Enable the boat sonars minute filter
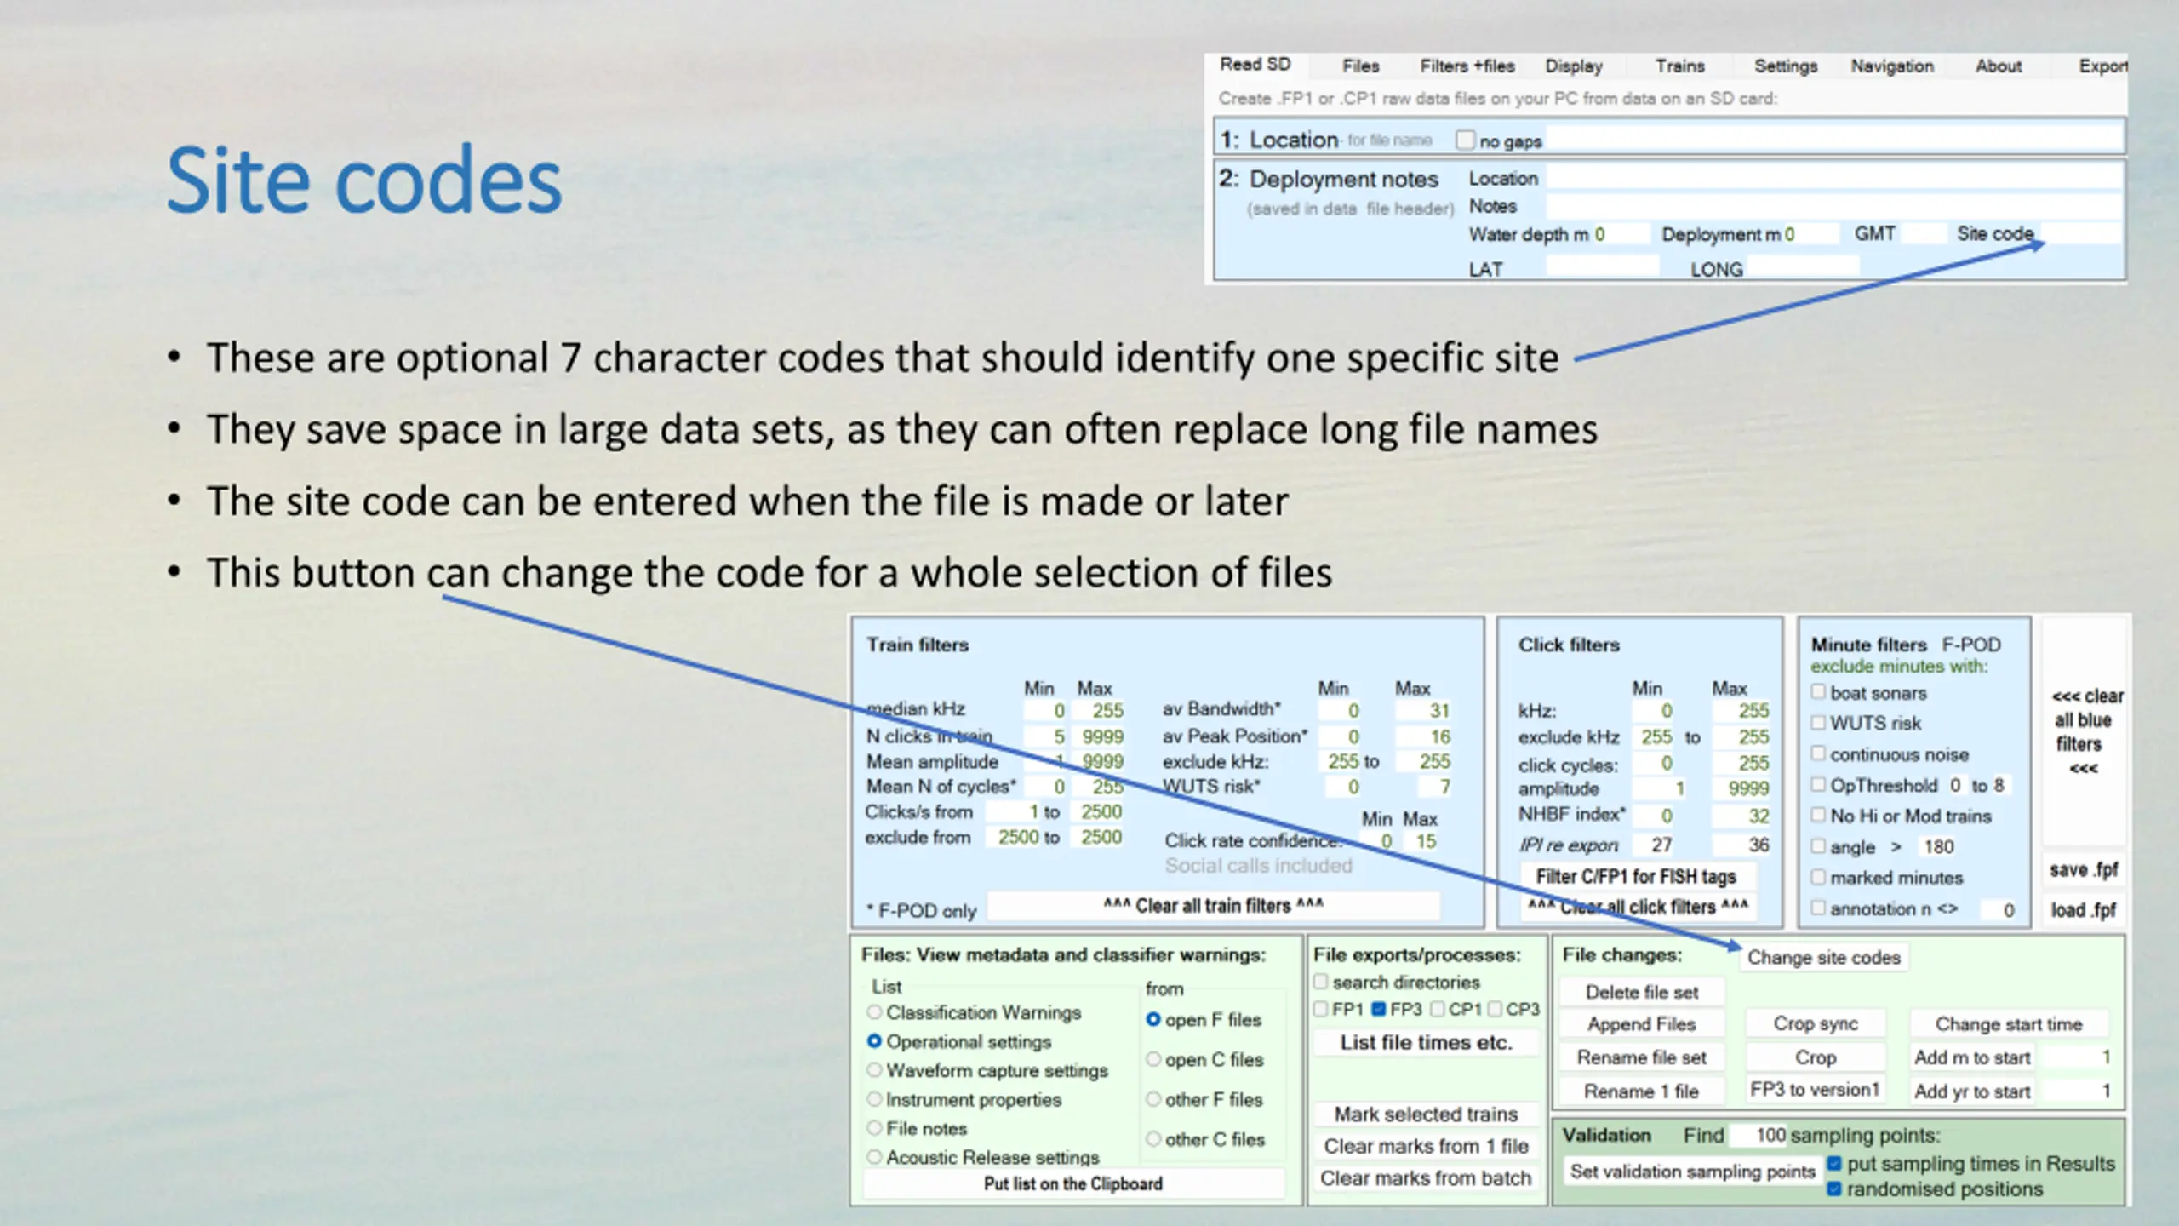Viewport: 2179px width, 1226px height. tap(1818, 692)
